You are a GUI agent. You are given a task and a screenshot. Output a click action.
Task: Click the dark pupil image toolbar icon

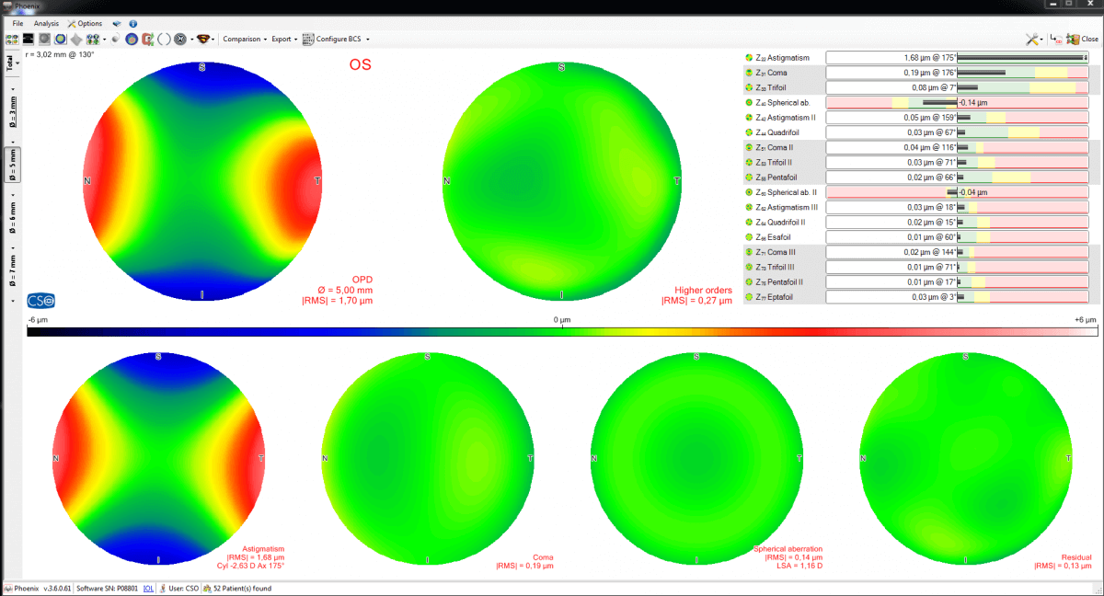pyautogui.click(x=28, y=39)
